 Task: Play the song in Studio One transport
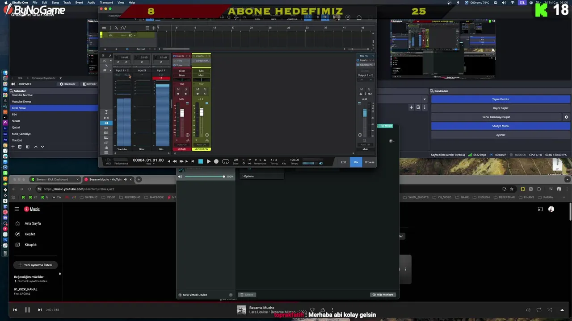coord(208,161)
